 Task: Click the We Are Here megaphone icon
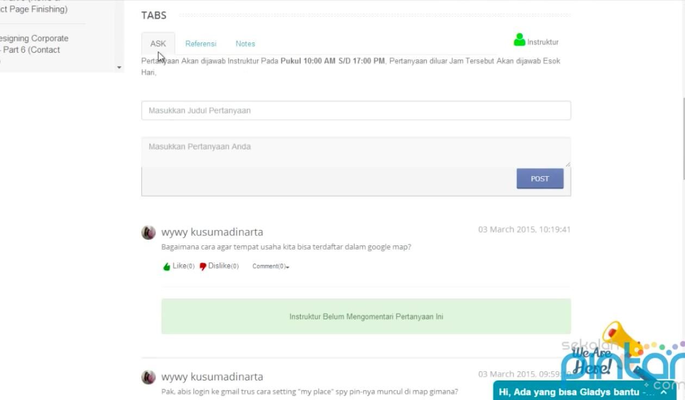(x=619, y=336)
